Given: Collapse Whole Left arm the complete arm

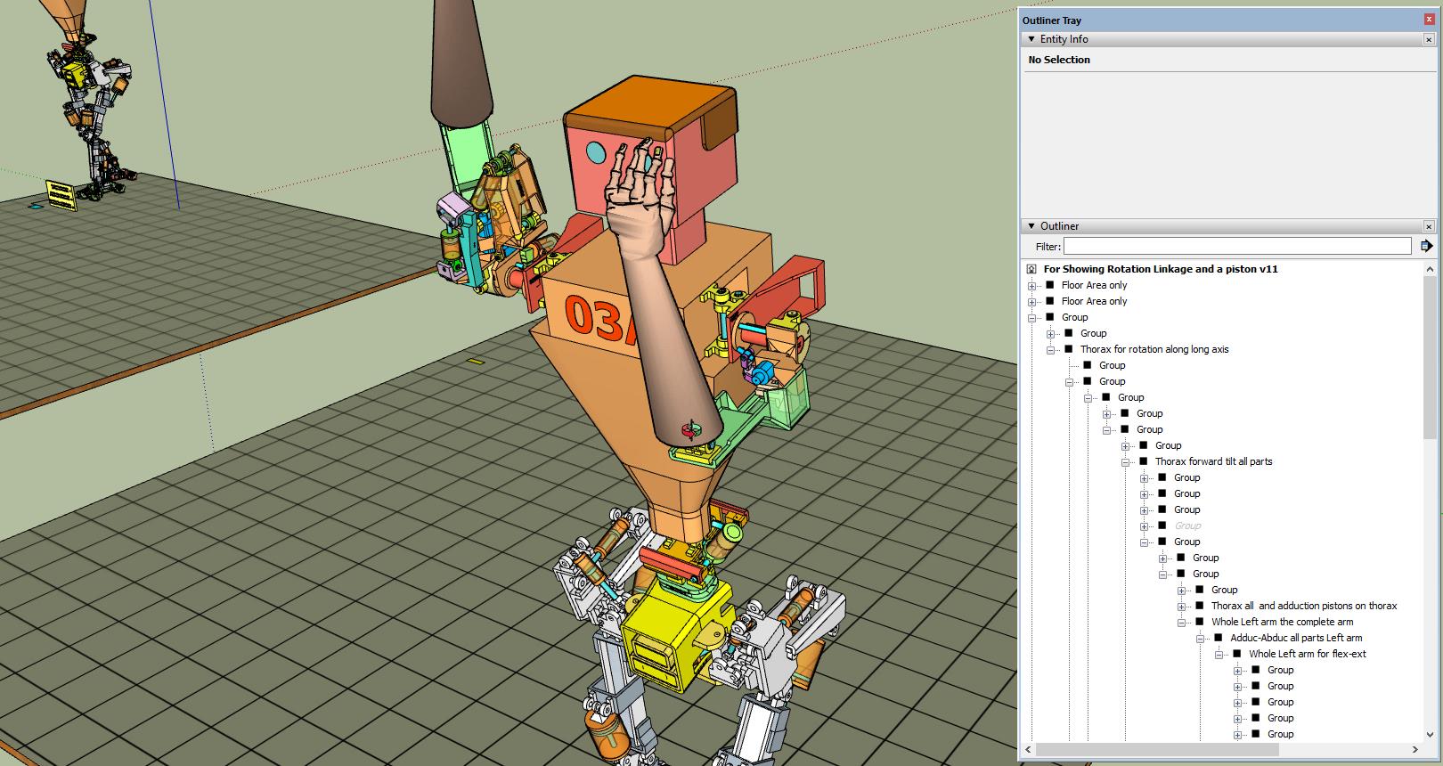Looking at the screenshot, I should [1182, 623].
